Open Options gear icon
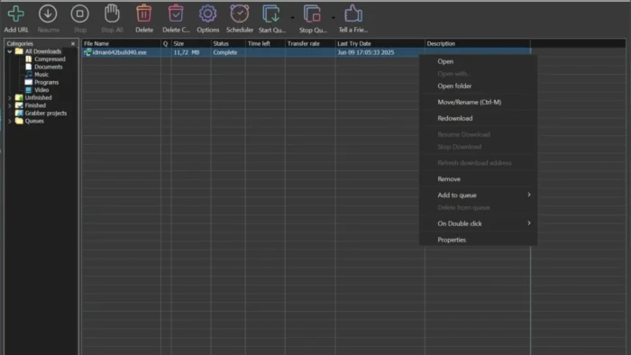 pyautogui.click(x=207, y=14)
